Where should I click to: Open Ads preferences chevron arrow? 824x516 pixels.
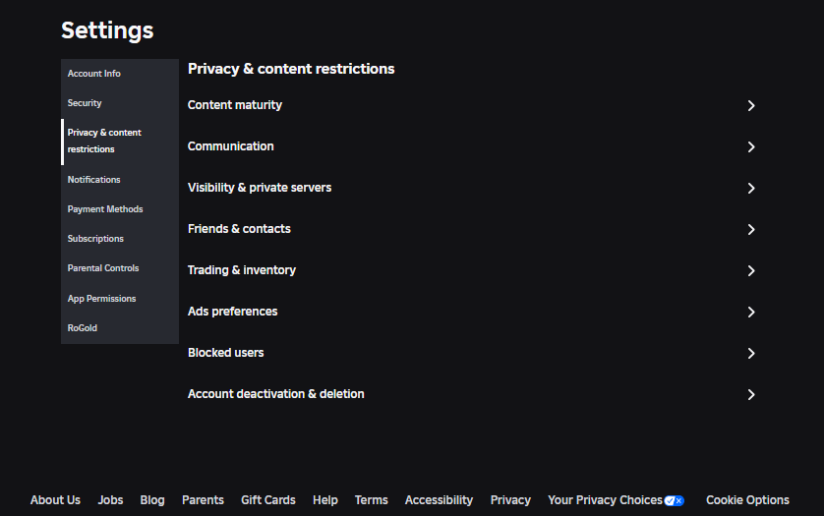coord(751,312)
